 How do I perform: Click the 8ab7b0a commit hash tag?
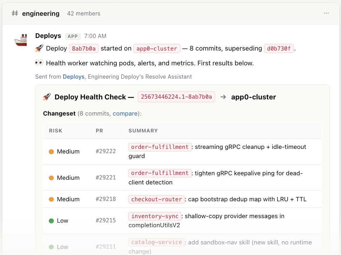tap(84, 48)
